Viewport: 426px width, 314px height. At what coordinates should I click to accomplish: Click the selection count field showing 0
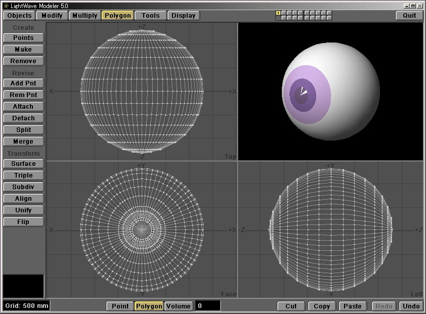tap(208, 306)
